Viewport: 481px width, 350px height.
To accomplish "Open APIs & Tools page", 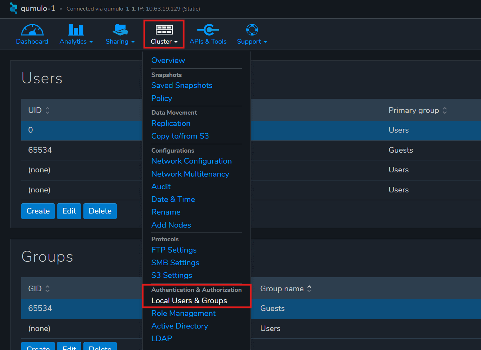I will coord(208,42).
